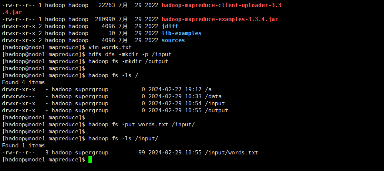Click the 'hadoop fs -ls /' command
384x171 pixels.
click(x=113, y=75)
